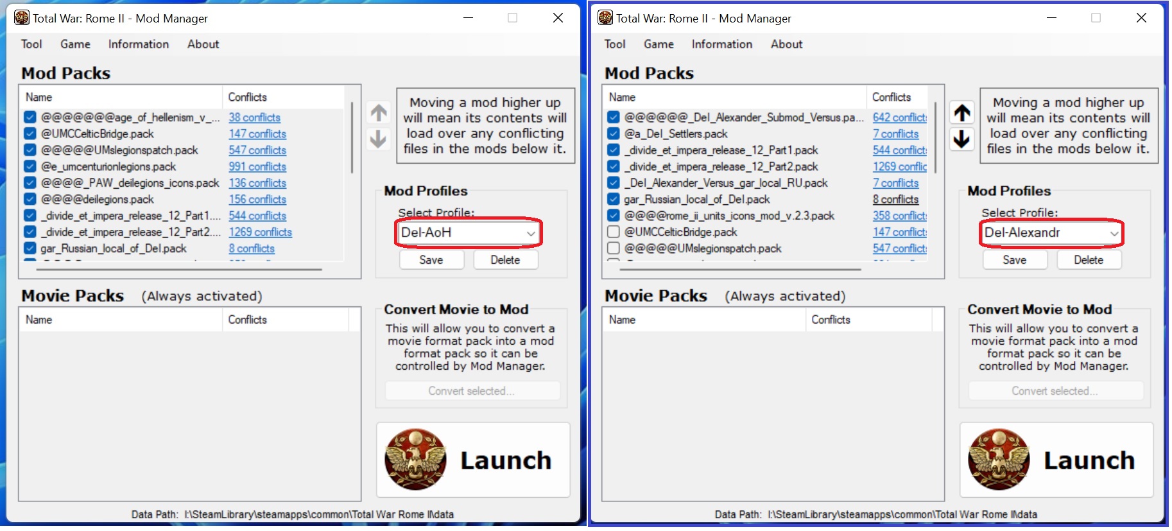The image size is (1172, 531).
Task: Click move-up arrow in left Mod Manager window
Action: point(379,113)
